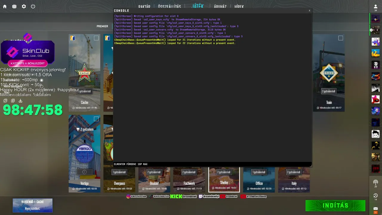
Task: Click the Twitch icon in the social bar
Action: 201,196
